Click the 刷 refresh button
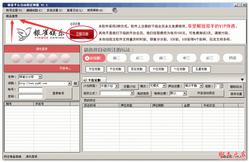Screen dimensions: 249x162 click(x=76, y=83)
